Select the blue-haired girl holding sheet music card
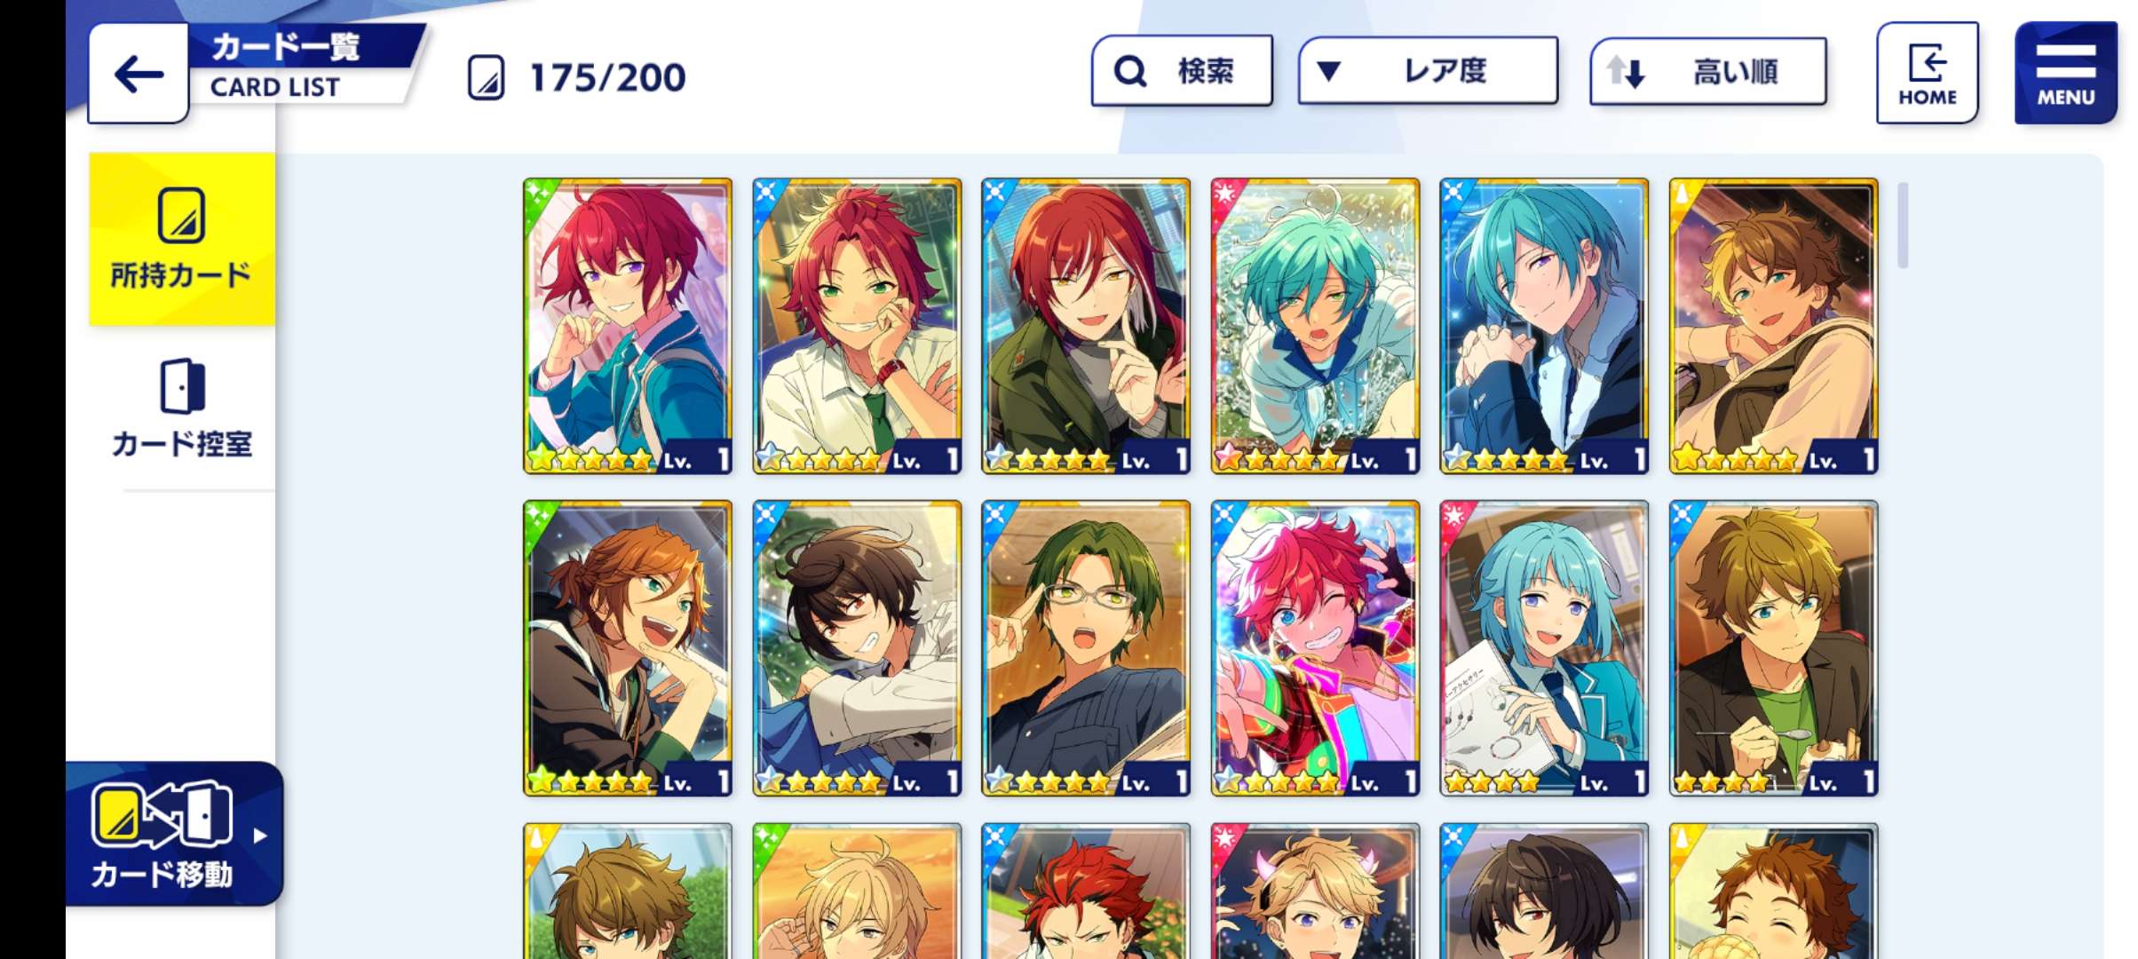 [x=1544, y=648]
